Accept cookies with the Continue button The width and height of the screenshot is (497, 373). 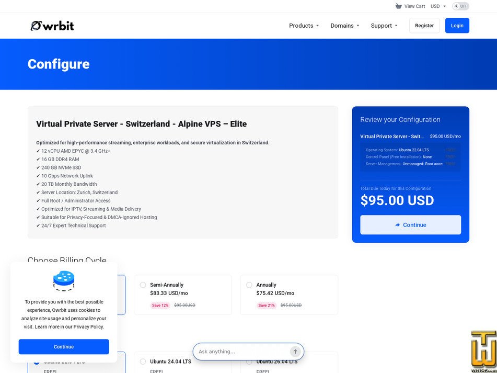click(x=64, y=347)
